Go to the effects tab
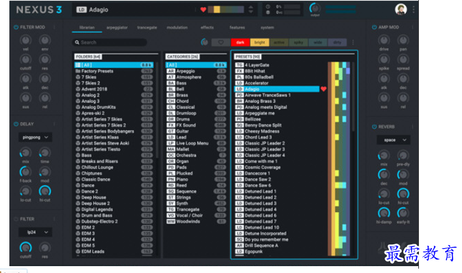Viewport: 462px width, 273px height. click(x=207, y=27)
